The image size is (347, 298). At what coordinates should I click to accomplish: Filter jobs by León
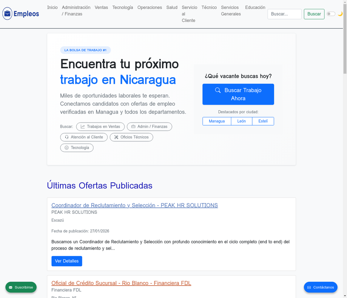[x=241, y=121]
